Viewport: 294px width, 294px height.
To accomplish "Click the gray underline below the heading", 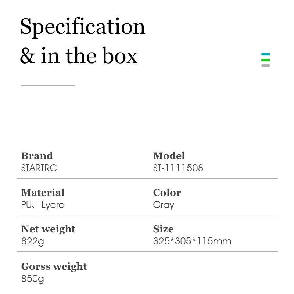I will tap(48, 86).
